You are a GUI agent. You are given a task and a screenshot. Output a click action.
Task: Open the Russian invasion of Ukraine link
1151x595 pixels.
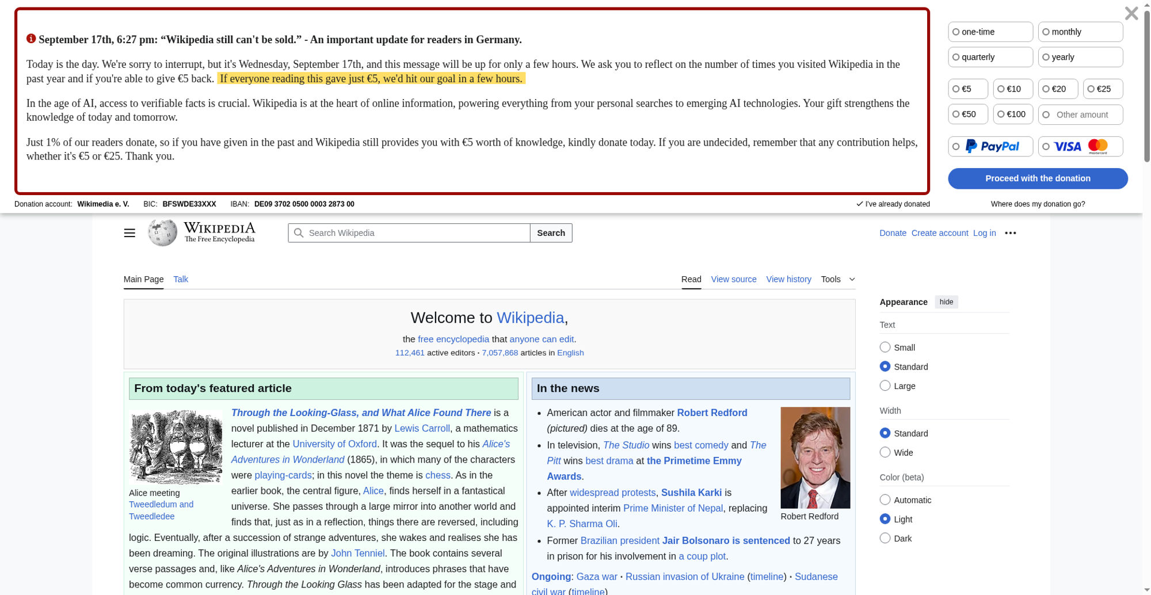(684, 577)
